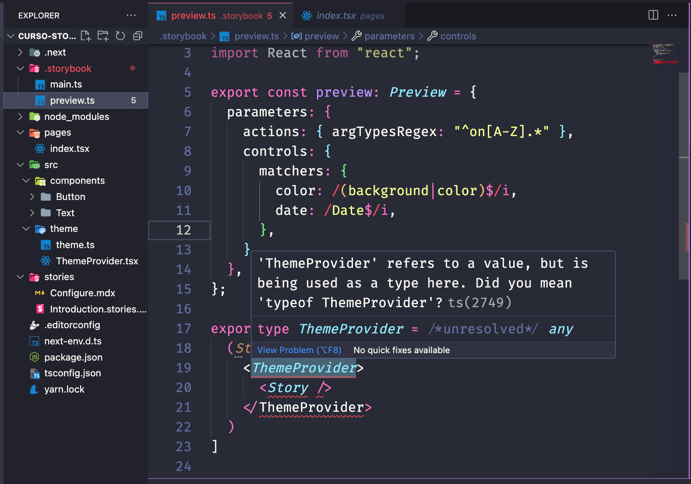Click the closing ThemeProvider tag on line 21

point(311,407)
